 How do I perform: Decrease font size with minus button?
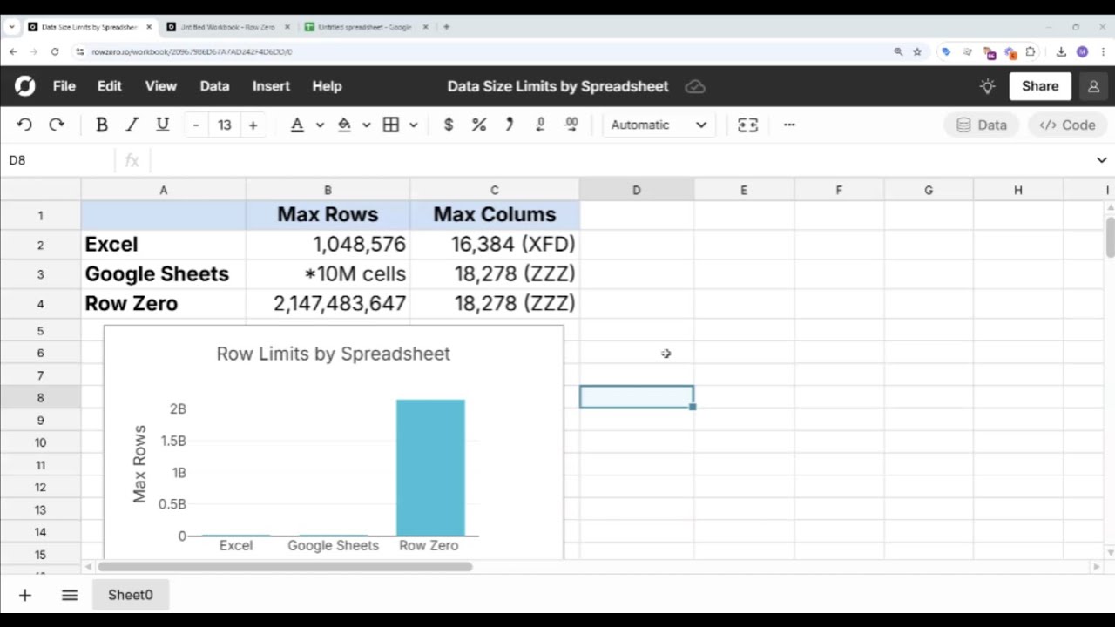point(196,125)
